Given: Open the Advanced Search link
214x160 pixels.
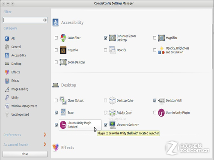Looking at the screenshot, I should tap(16, 145).
